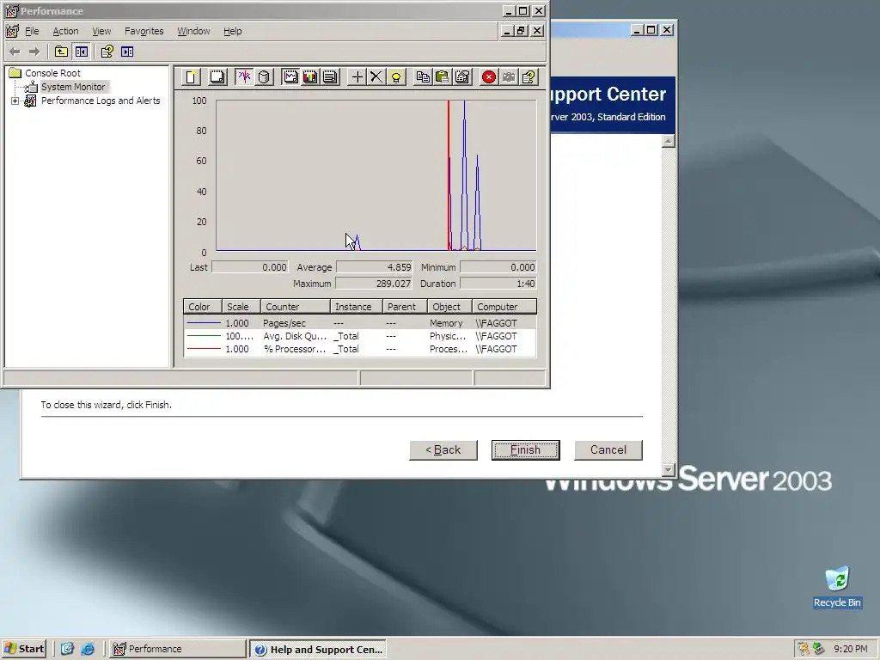Select the Recycle Bin desktop icon
The height and width of the screenshot is (660, 880).
point(837,587)
